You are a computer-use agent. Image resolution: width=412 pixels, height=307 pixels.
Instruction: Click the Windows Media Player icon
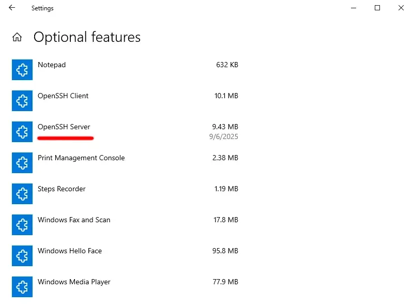[x=22, y=287]
